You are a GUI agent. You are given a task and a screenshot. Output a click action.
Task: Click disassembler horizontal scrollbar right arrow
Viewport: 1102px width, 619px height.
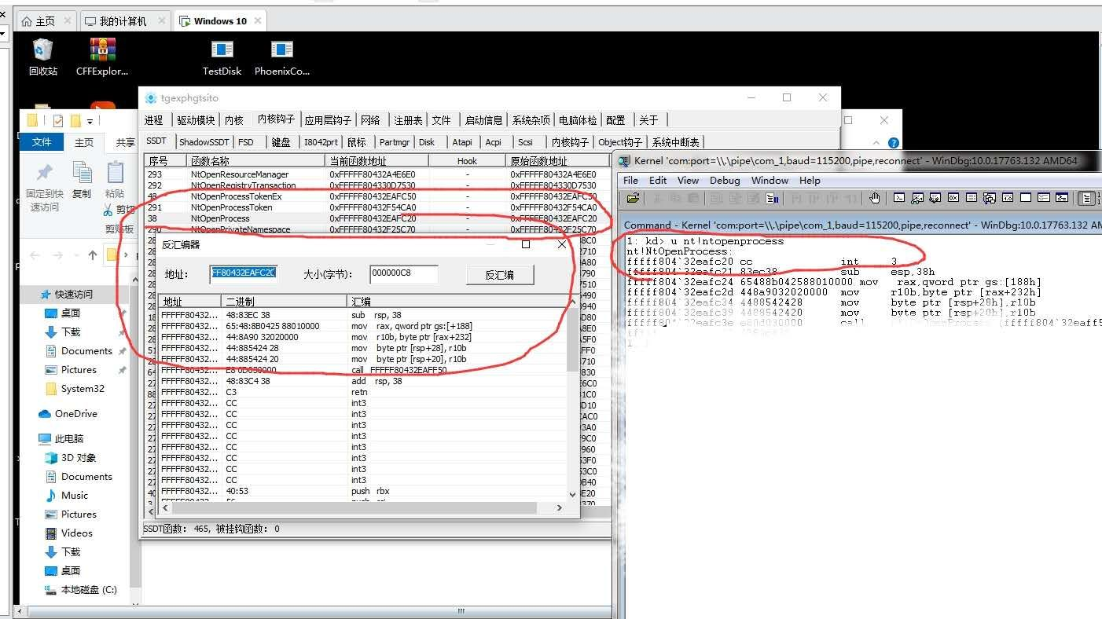tap(559, 507)
